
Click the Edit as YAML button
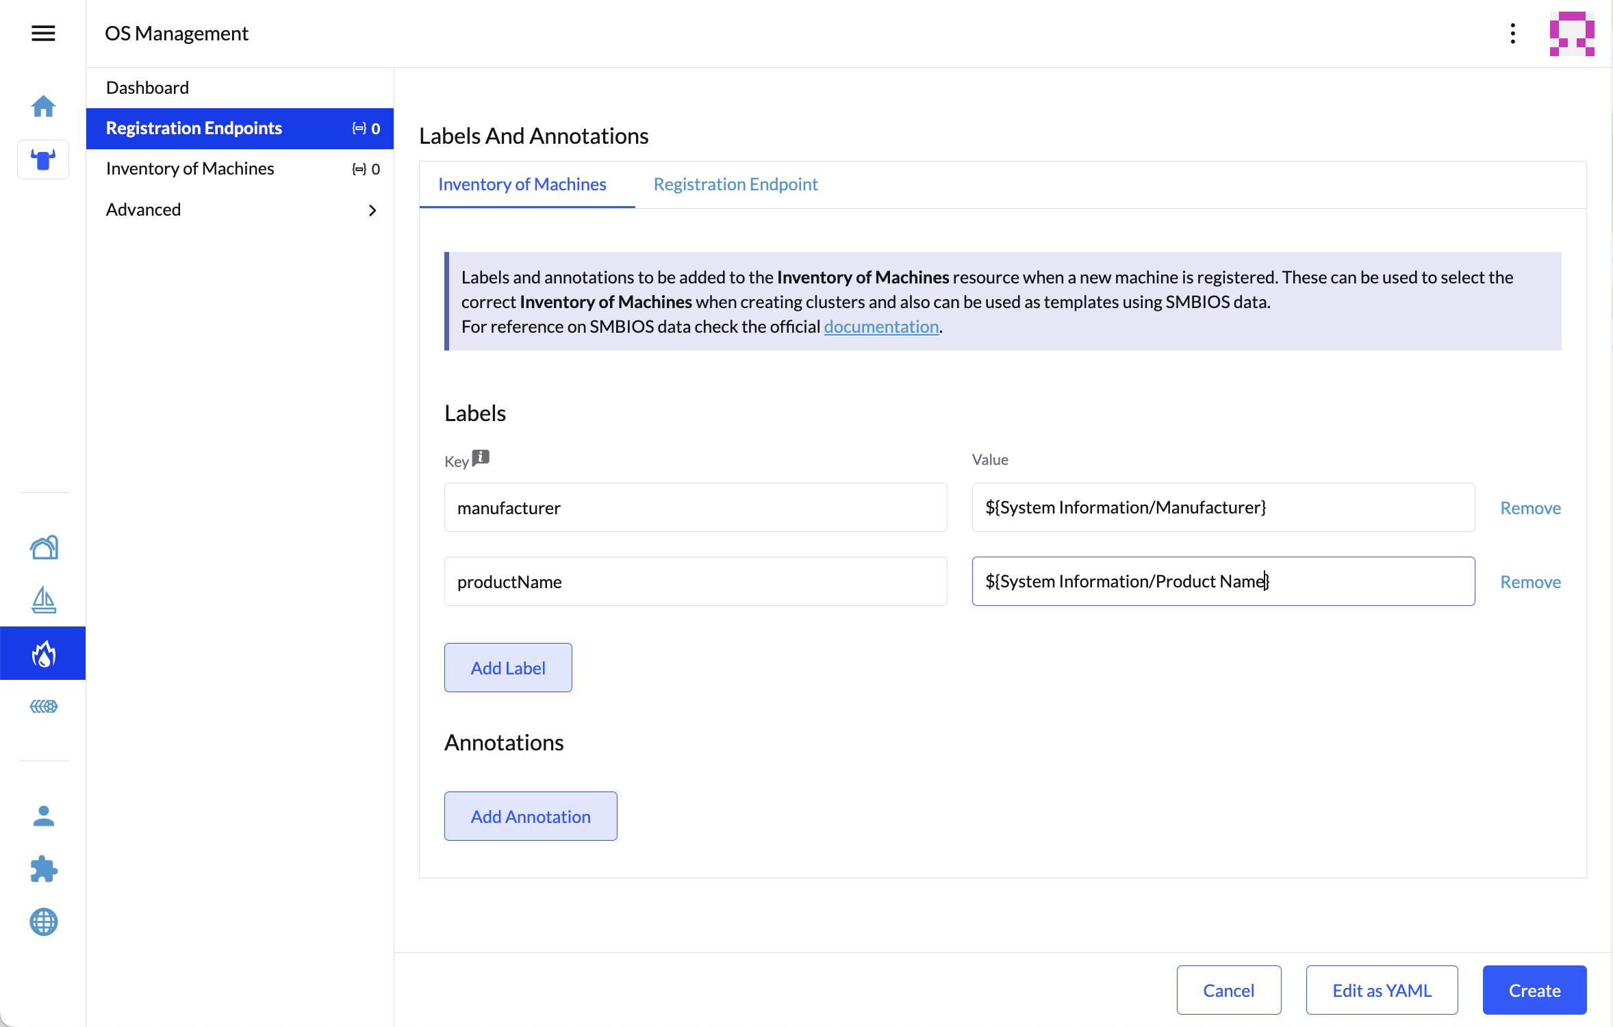1382,990
